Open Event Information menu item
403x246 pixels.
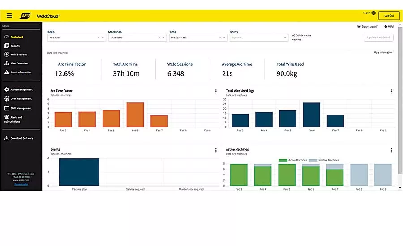click(x=21, y=72)
